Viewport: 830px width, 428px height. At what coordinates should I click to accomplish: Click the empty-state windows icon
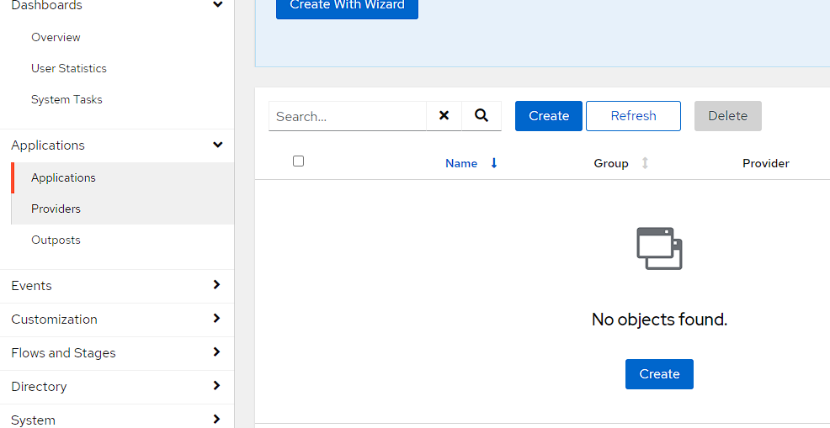pos(659,248)
